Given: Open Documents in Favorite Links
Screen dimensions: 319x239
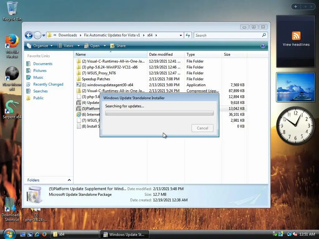Looking at the screenshot, I should pyautogui.click(x=43, y=64).
